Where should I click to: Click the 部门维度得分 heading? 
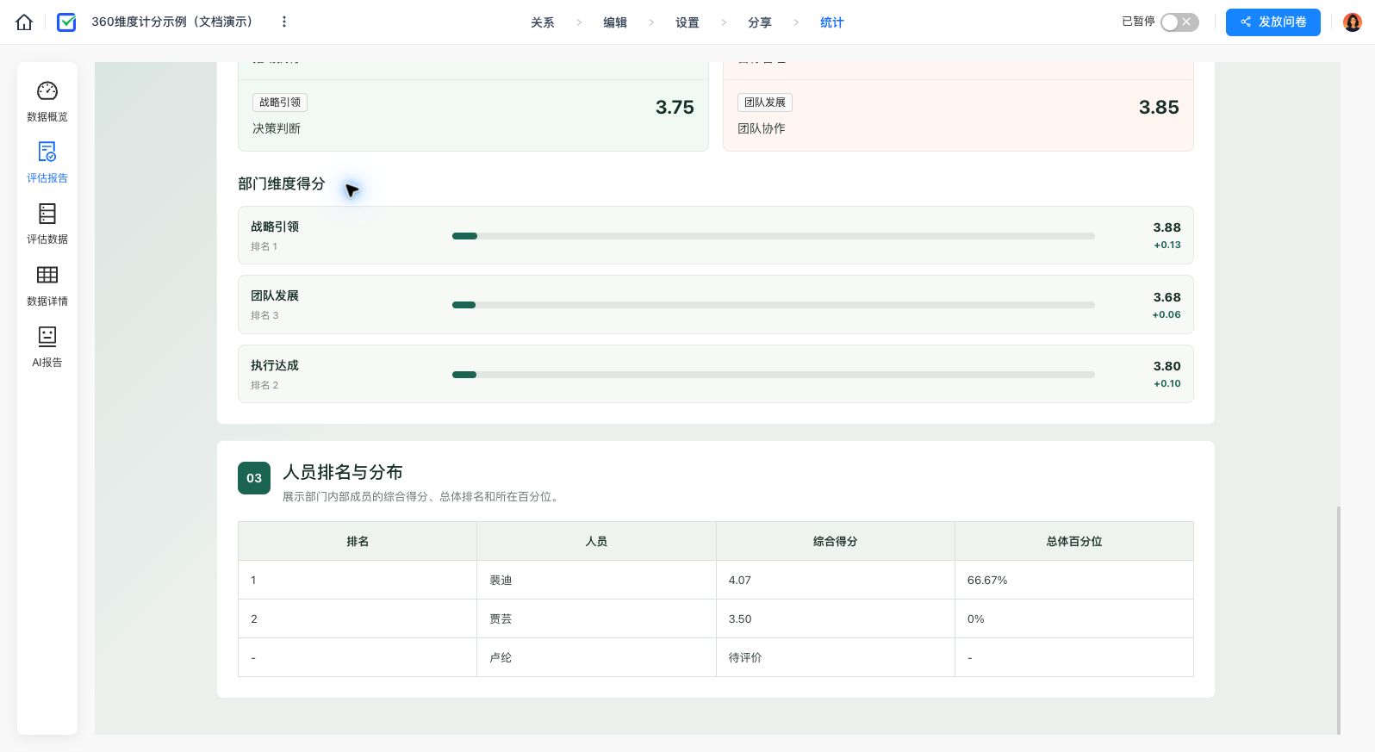[282, 183]
